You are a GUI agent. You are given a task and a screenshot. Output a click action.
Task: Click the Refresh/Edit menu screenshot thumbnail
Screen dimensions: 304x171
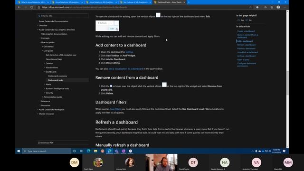107,26
